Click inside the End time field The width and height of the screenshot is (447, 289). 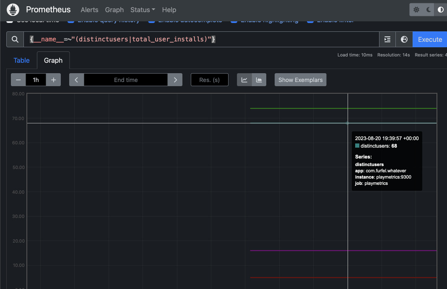(x=126, y=79)
